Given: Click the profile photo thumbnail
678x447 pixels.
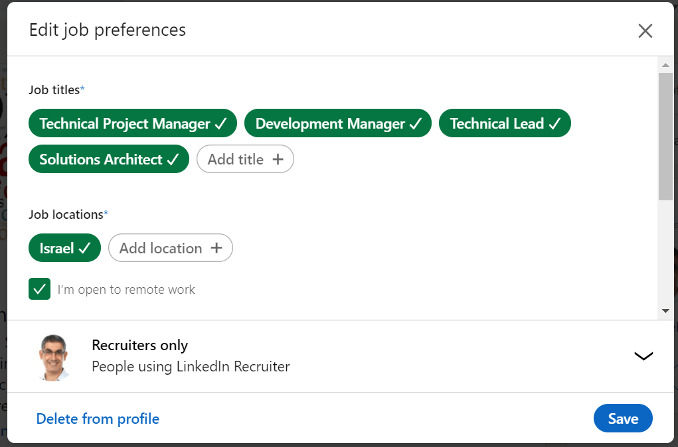Looking at the screenshot, I should (x=53, y=357).
